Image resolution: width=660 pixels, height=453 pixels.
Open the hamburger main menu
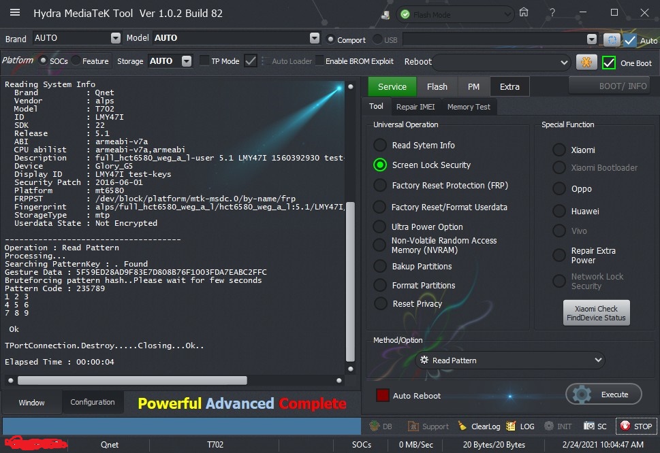(15, 13)
